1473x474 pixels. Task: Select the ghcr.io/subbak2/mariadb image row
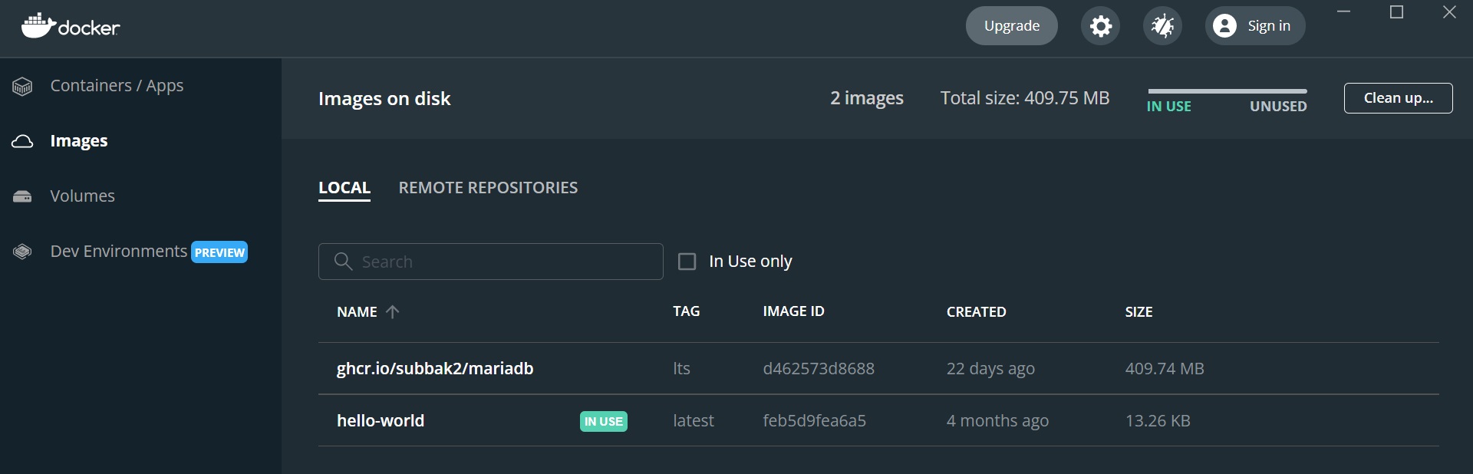pos(878,369)
